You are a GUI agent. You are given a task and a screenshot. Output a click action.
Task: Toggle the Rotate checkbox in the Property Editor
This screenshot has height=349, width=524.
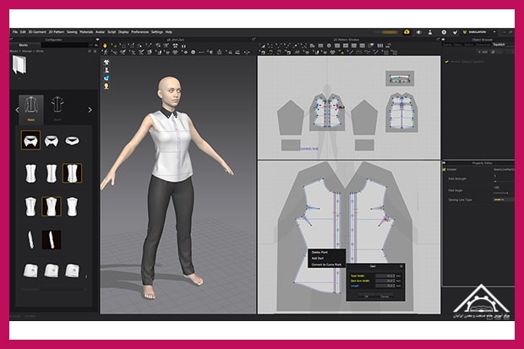[x=445, y=170]
